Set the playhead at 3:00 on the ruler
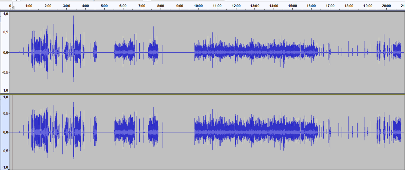The image size is (405, 170). [66, 6]
